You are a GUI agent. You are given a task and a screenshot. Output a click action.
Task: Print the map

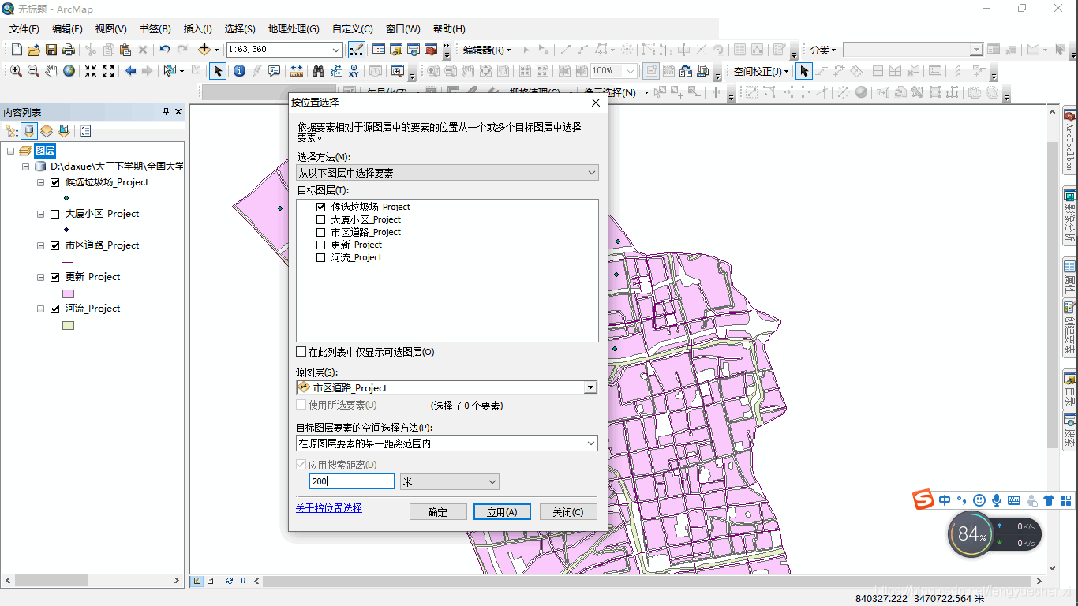click(x=68, y=50)
